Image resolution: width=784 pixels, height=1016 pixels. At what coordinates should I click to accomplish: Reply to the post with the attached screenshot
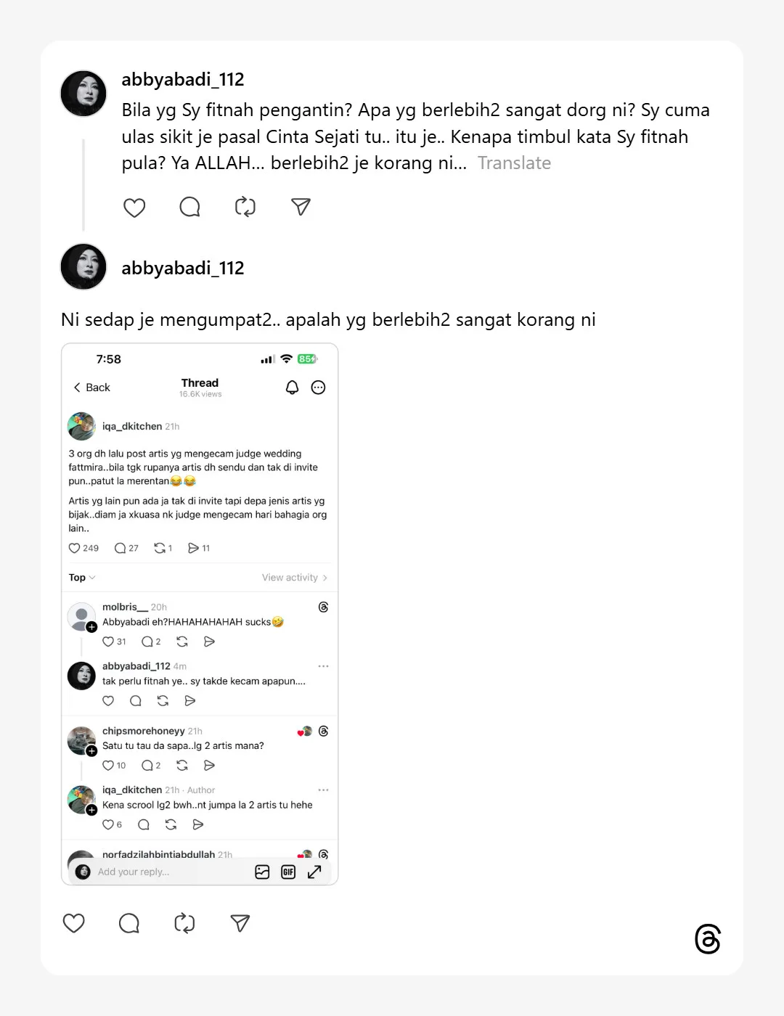point(129,923)
